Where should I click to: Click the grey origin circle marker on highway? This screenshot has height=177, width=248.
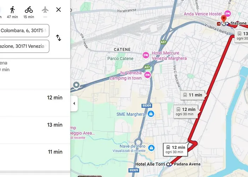click(77, 85)
